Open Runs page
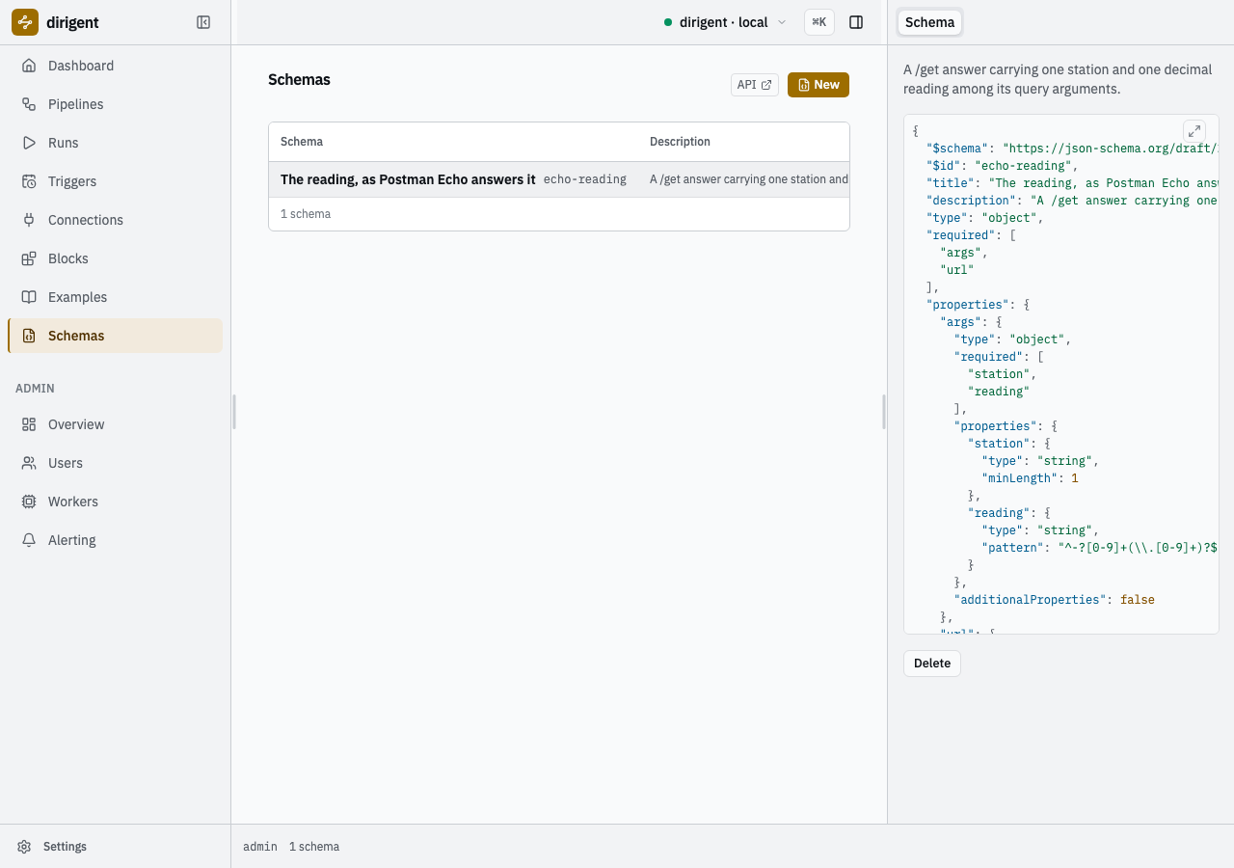 [115, 143]
